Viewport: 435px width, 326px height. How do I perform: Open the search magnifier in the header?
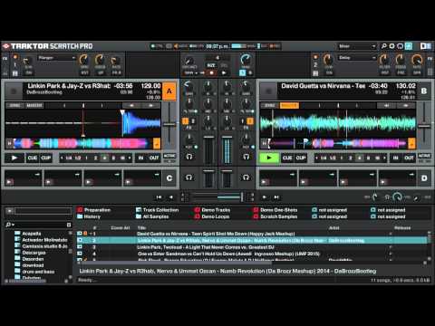[x=383, y=46]
